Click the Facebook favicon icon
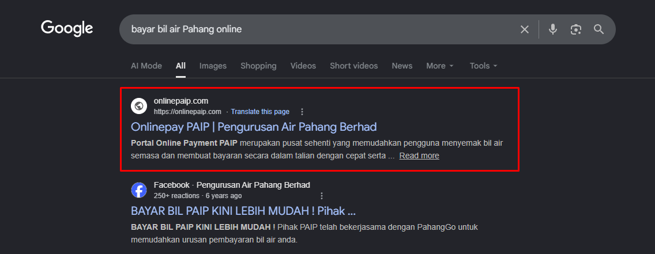This screenshot has width=655, height=254. [x=139, y=190]
